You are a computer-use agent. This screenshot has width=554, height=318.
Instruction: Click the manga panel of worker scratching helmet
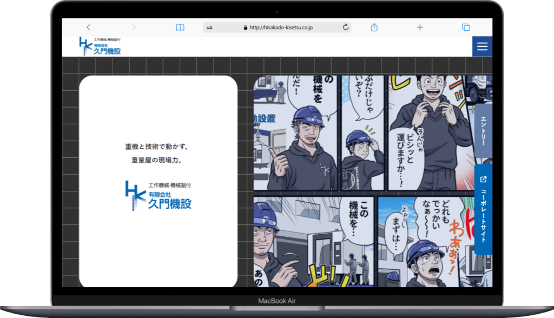(362, 133)
